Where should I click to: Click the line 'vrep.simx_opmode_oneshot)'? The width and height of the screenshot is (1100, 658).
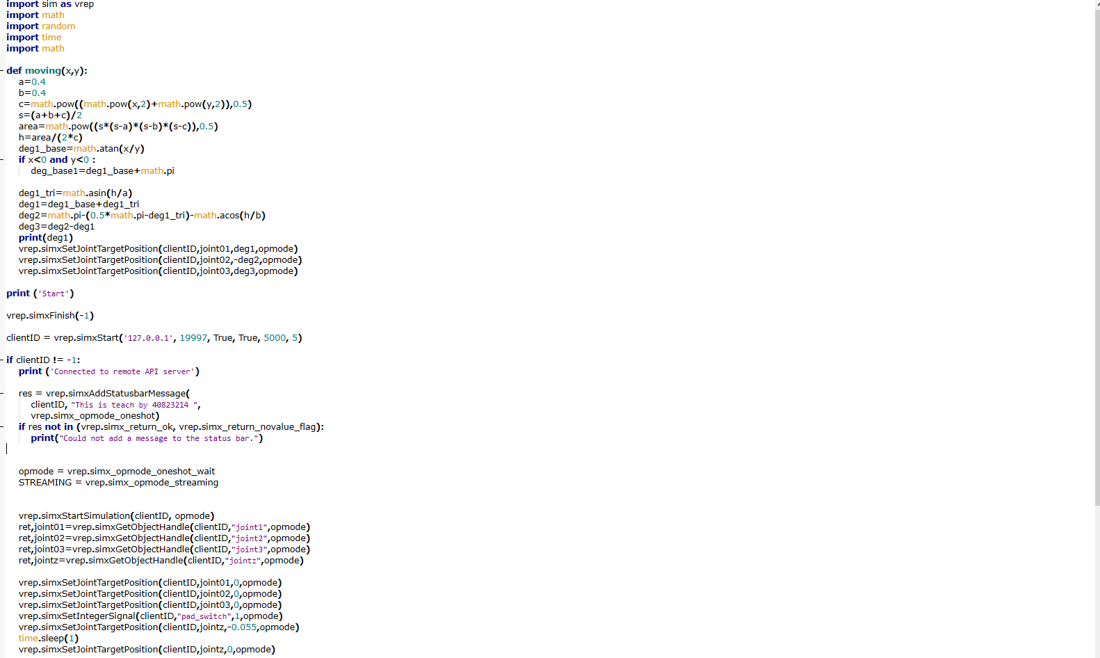95,416
